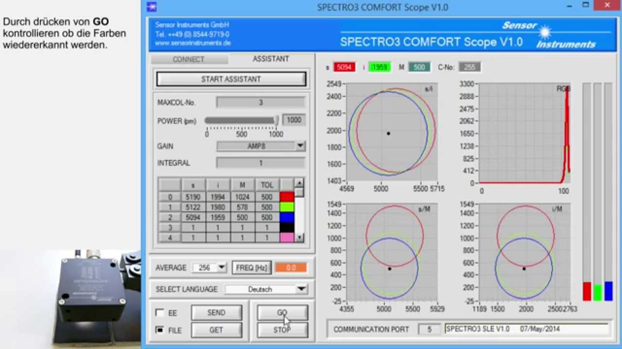Click the table cell containing 5190
This screenshot has width=622, height=349.
coord(193,197)
